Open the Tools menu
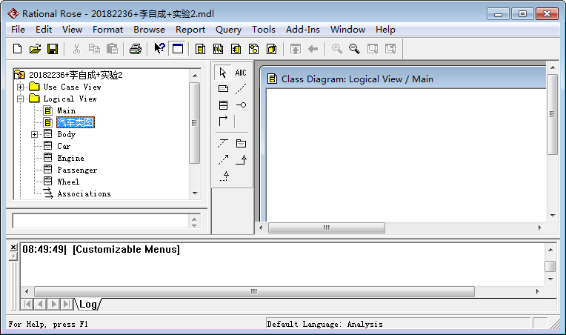Viewport: 566px width, 335px height. point(264,30)
